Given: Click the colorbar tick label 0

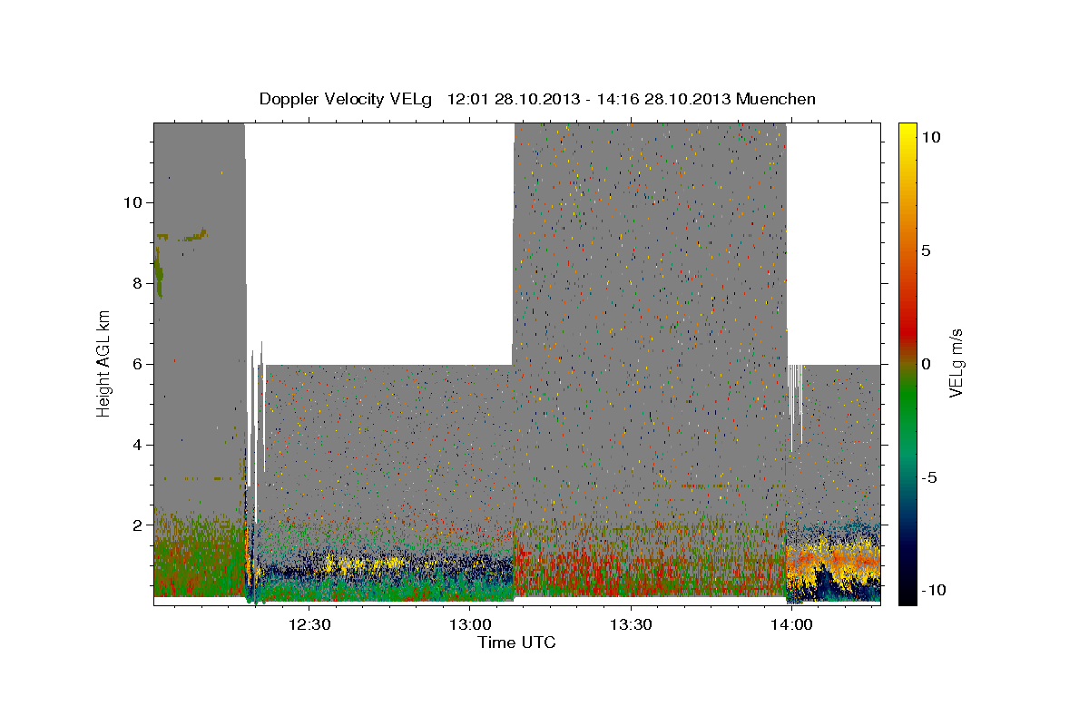Looking at the screenshot, I should pos(927,364).
